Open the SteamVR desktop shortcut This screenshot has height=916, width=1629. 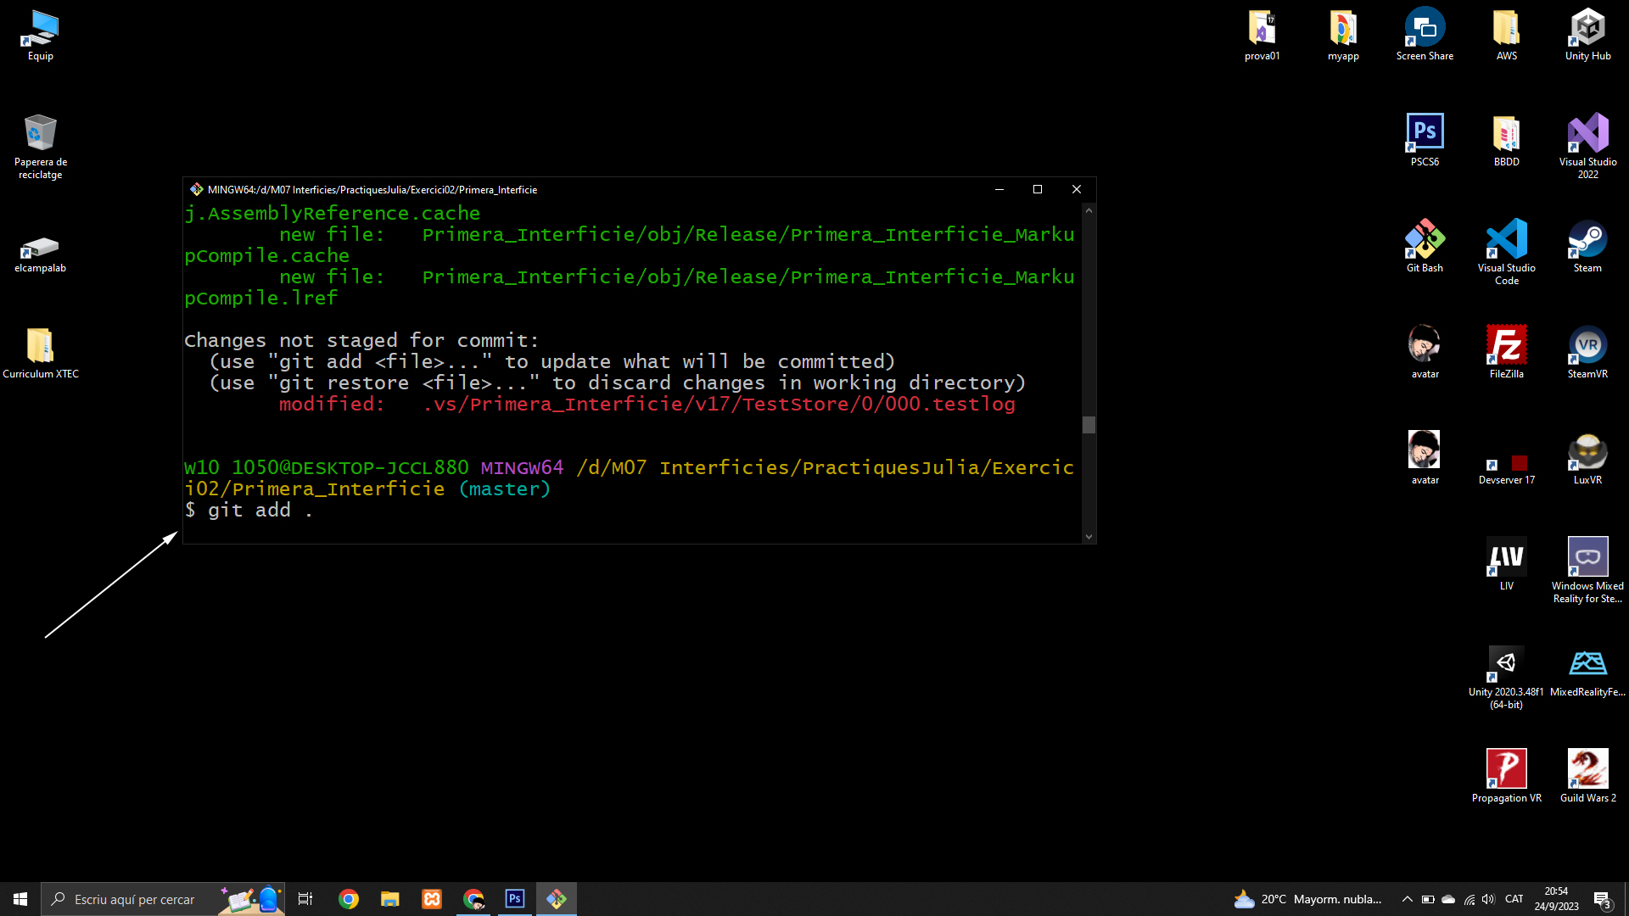click(x=1587, y=346)
